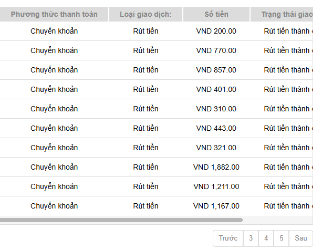The width and height of the screenshot is (322, 250).
Task: Go to page 3
Action: click(251, 238)
